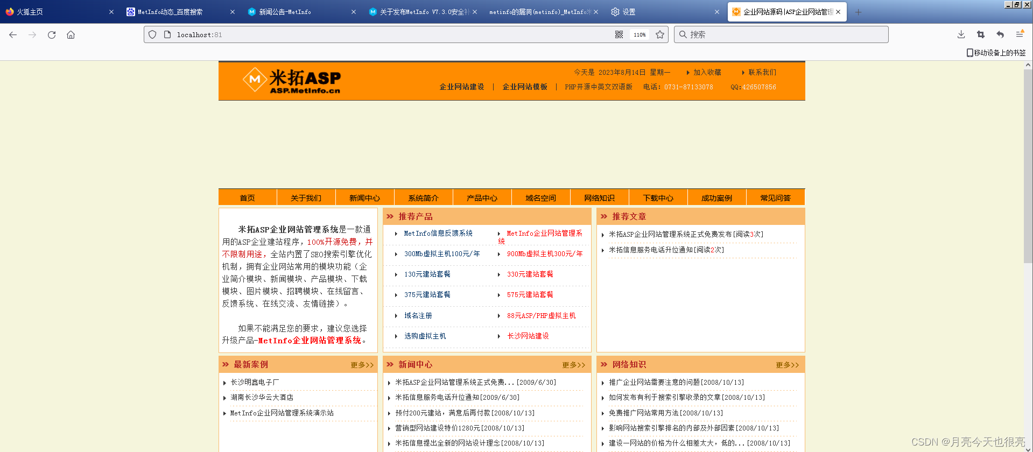Open the 下载中心 navigation item
The image size is (1033, 452).
[x=658, y=198]
